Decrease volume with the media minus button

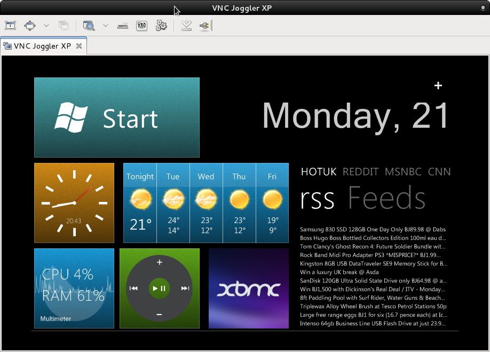point(159,314)
